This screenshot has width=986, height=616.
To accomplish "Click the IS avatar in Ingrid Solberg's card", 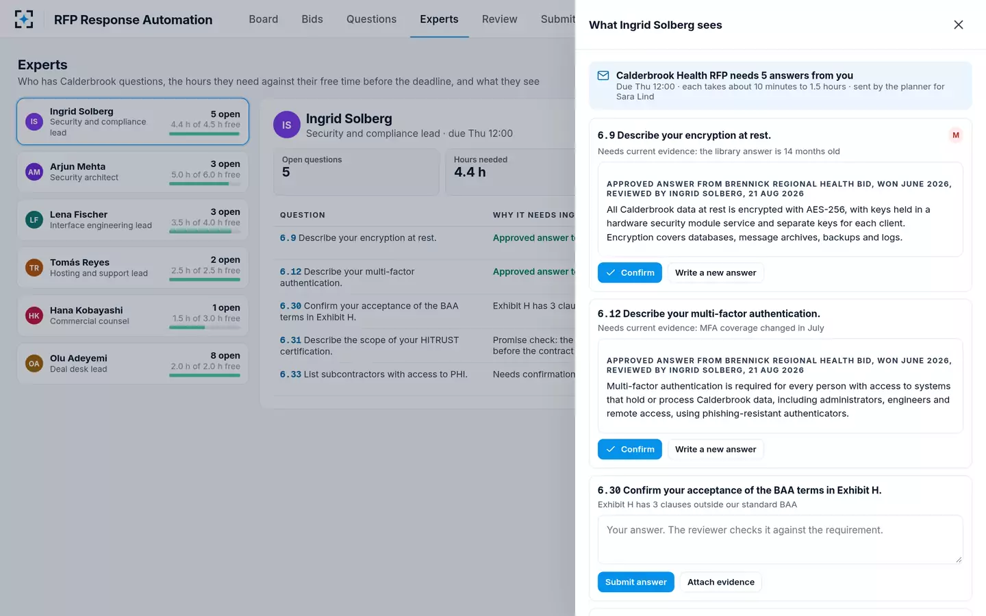I will tap(34, 122).
